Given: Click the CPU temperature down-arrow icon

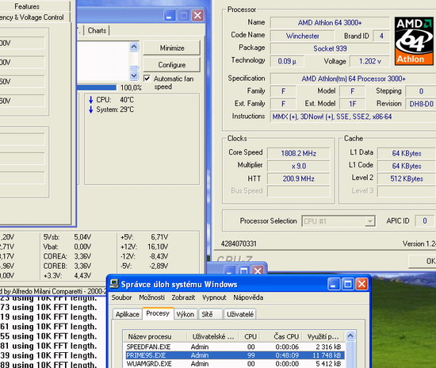Looking at the screenshot, I should point(90,100).
